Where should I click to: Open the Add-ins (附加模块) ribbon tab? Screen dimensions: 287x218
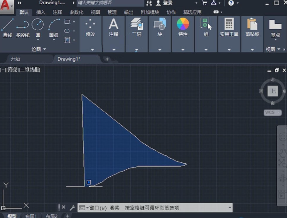tap(150, 12)
